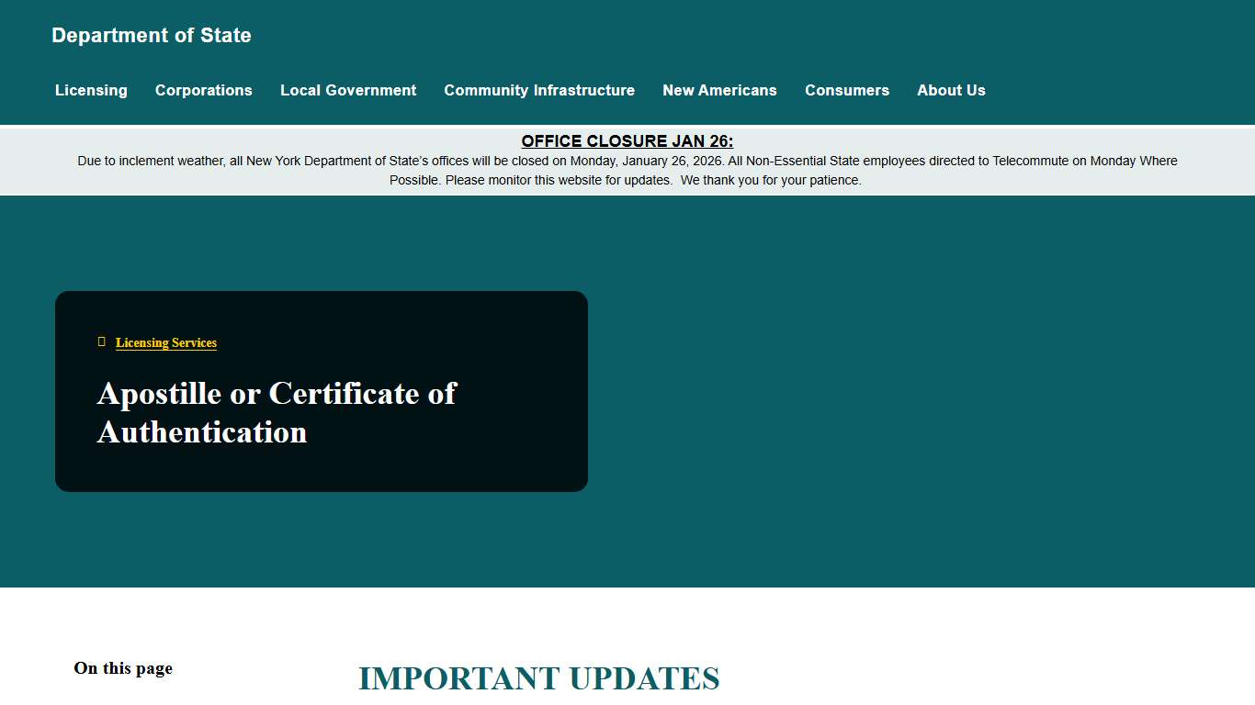
Task: Open the Licensing navigation dropdown
Action: click(x=91, y=90)
